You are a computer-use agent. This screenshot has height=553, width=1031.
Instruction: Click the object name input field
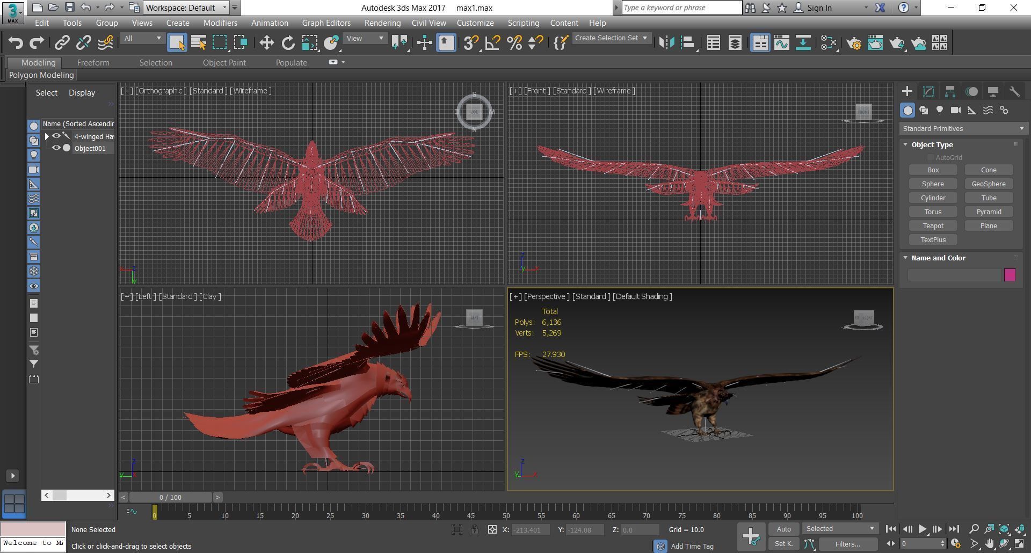tap(955, 275)
